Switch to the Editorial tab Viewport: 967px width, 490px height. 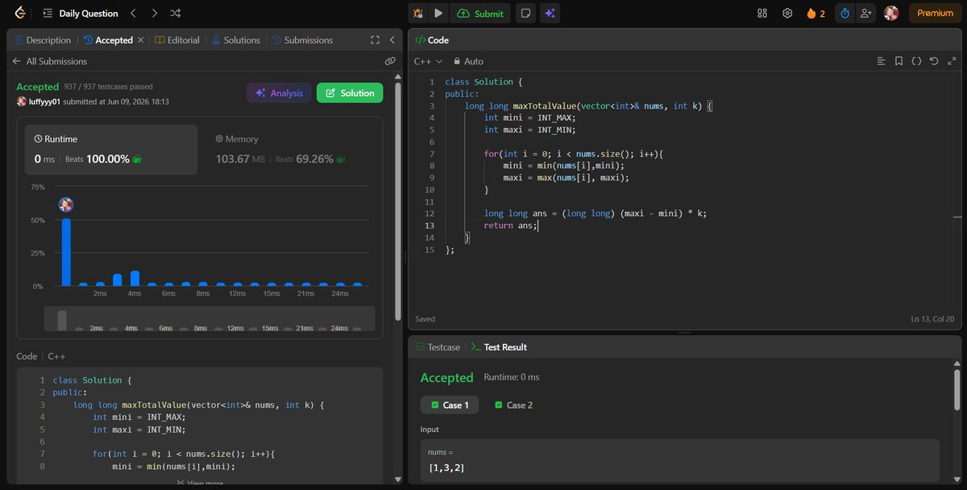pyautogui.click(x=177, y=39)
